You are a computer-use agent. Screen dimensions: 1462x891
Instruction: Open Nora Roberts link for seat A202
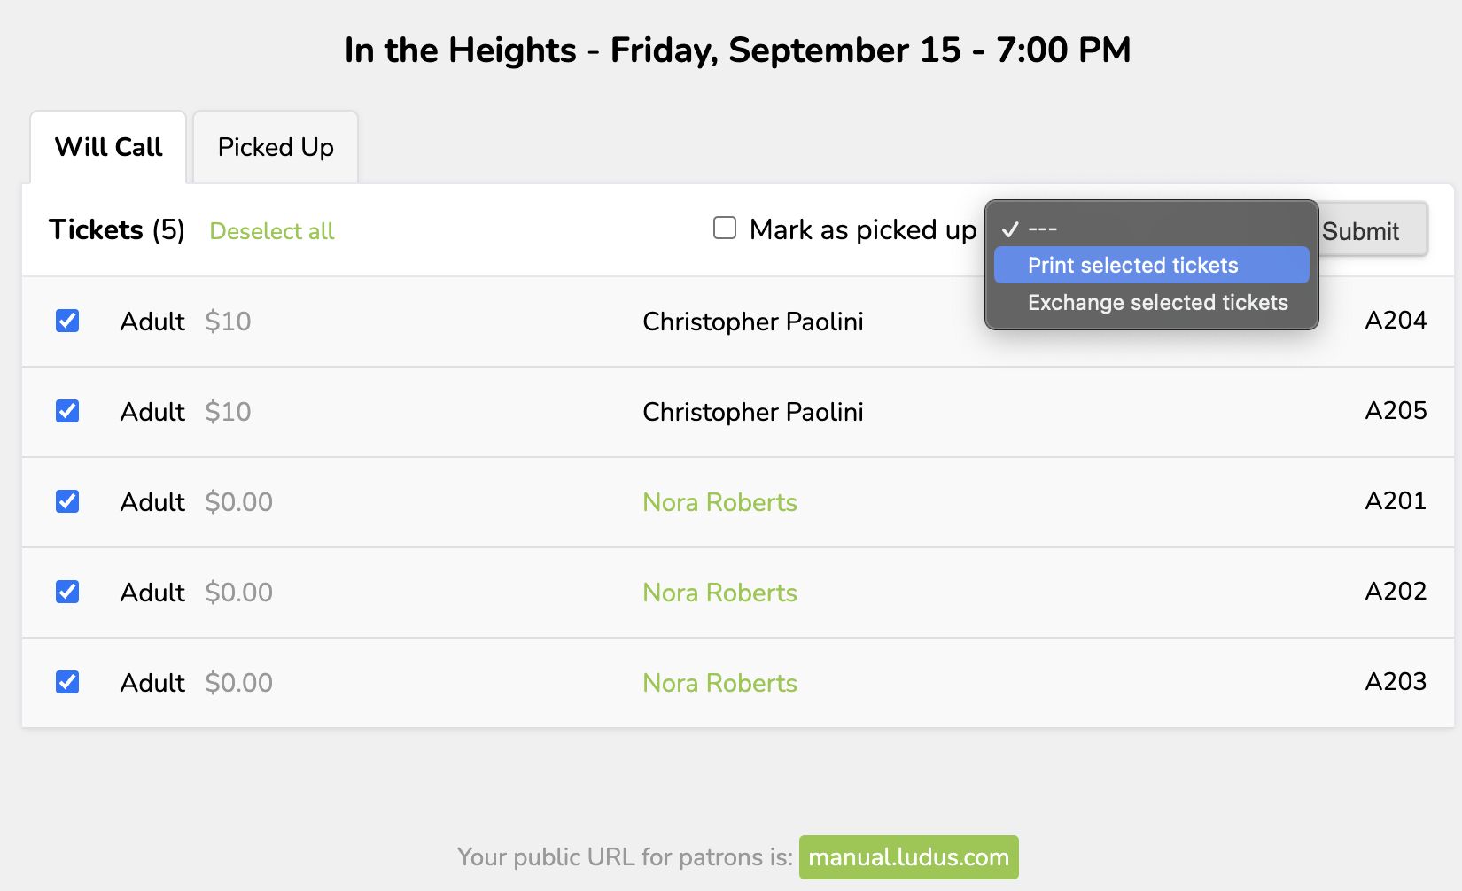click(719, 593)
